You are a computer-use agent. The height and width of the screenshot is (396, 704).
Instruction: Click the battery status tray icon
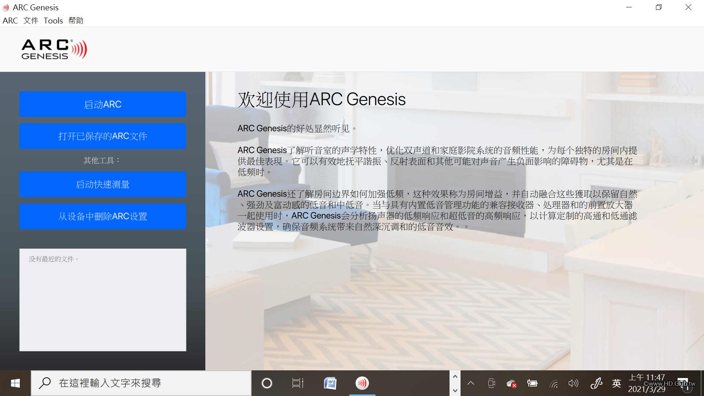532,384
